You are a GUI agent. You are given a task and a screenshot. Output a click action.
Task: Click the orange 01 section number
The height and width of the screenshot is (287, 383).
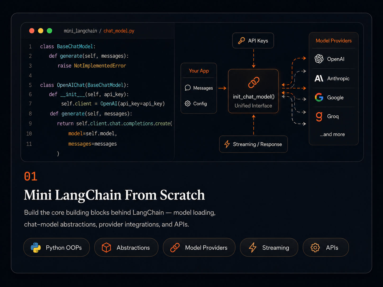coord(31,176)
